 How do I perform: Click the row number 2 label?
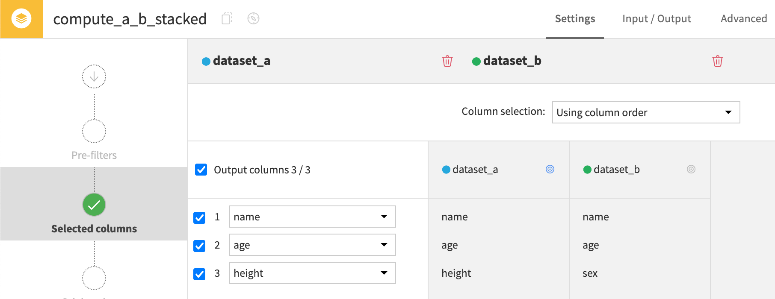click(217, 245)
